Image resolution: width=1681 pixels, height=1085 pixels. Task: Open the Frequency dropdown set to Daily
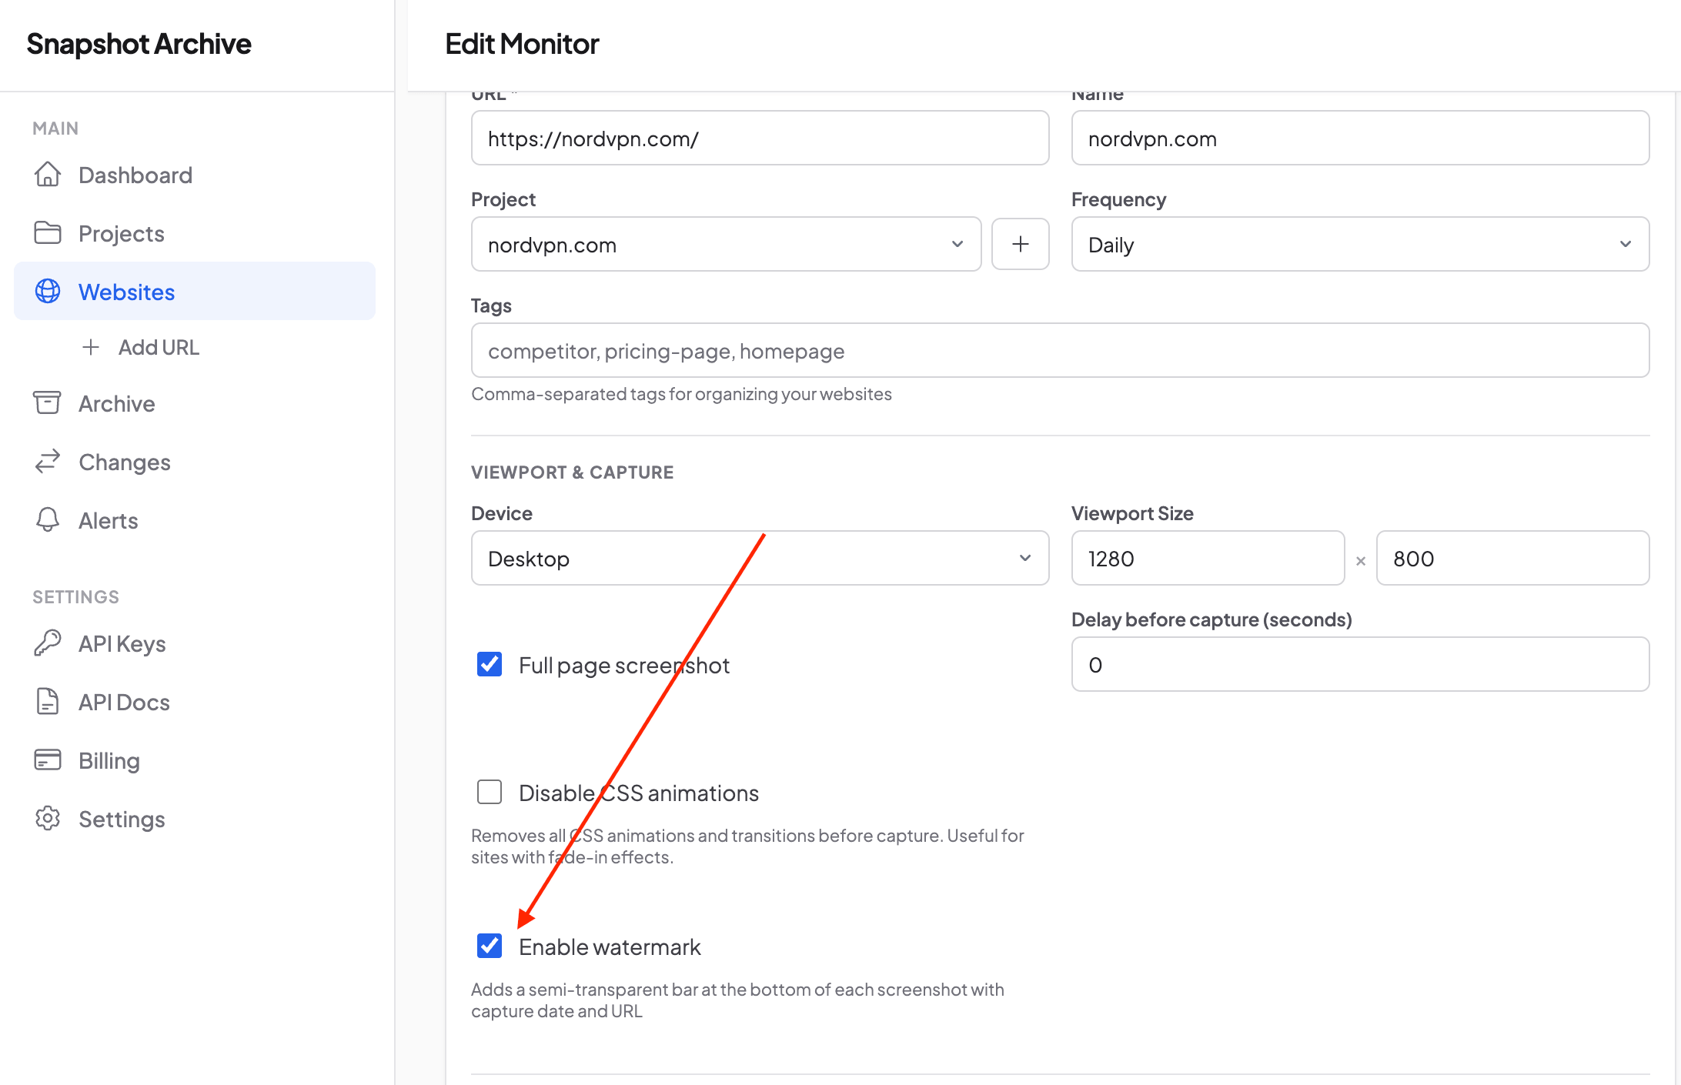[1360, 244]
